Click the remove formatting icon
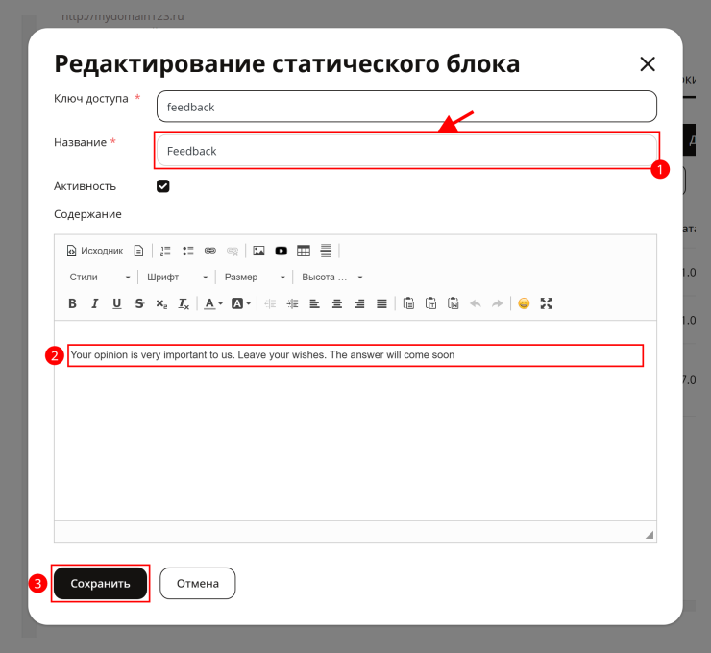The width and height of the screenshot is (711, 653). (x=184, y=303)
